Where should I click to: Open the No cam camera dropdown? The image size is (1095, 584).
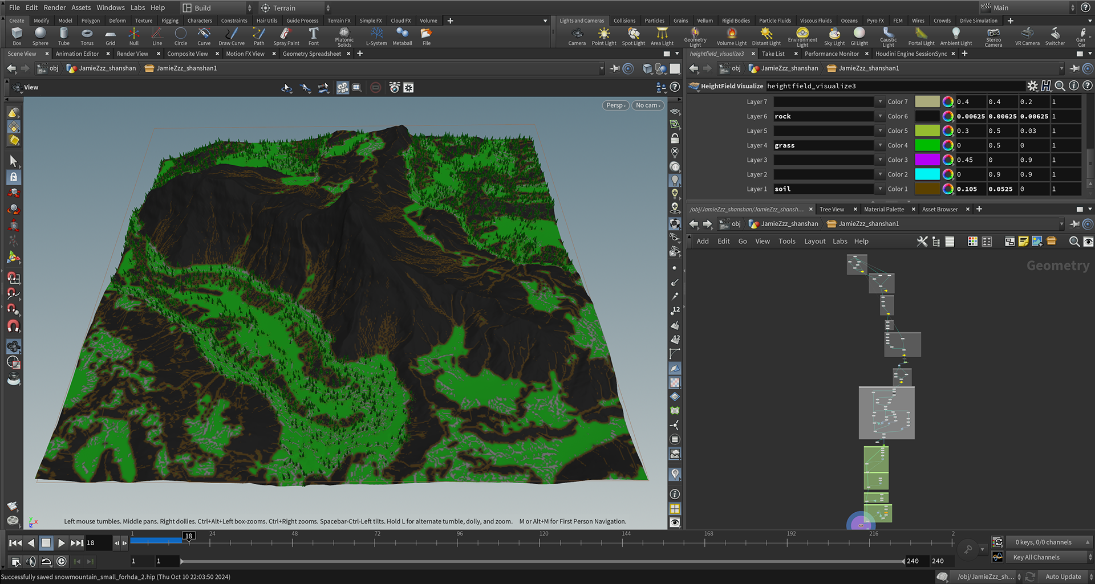(648, 105)
